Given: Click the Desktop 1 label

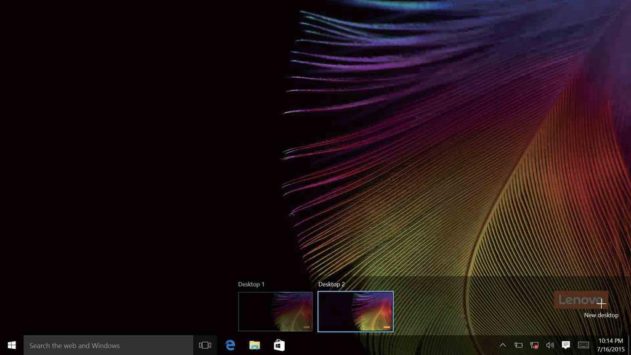Looking at the screenshot, I should tap(251, 284).
